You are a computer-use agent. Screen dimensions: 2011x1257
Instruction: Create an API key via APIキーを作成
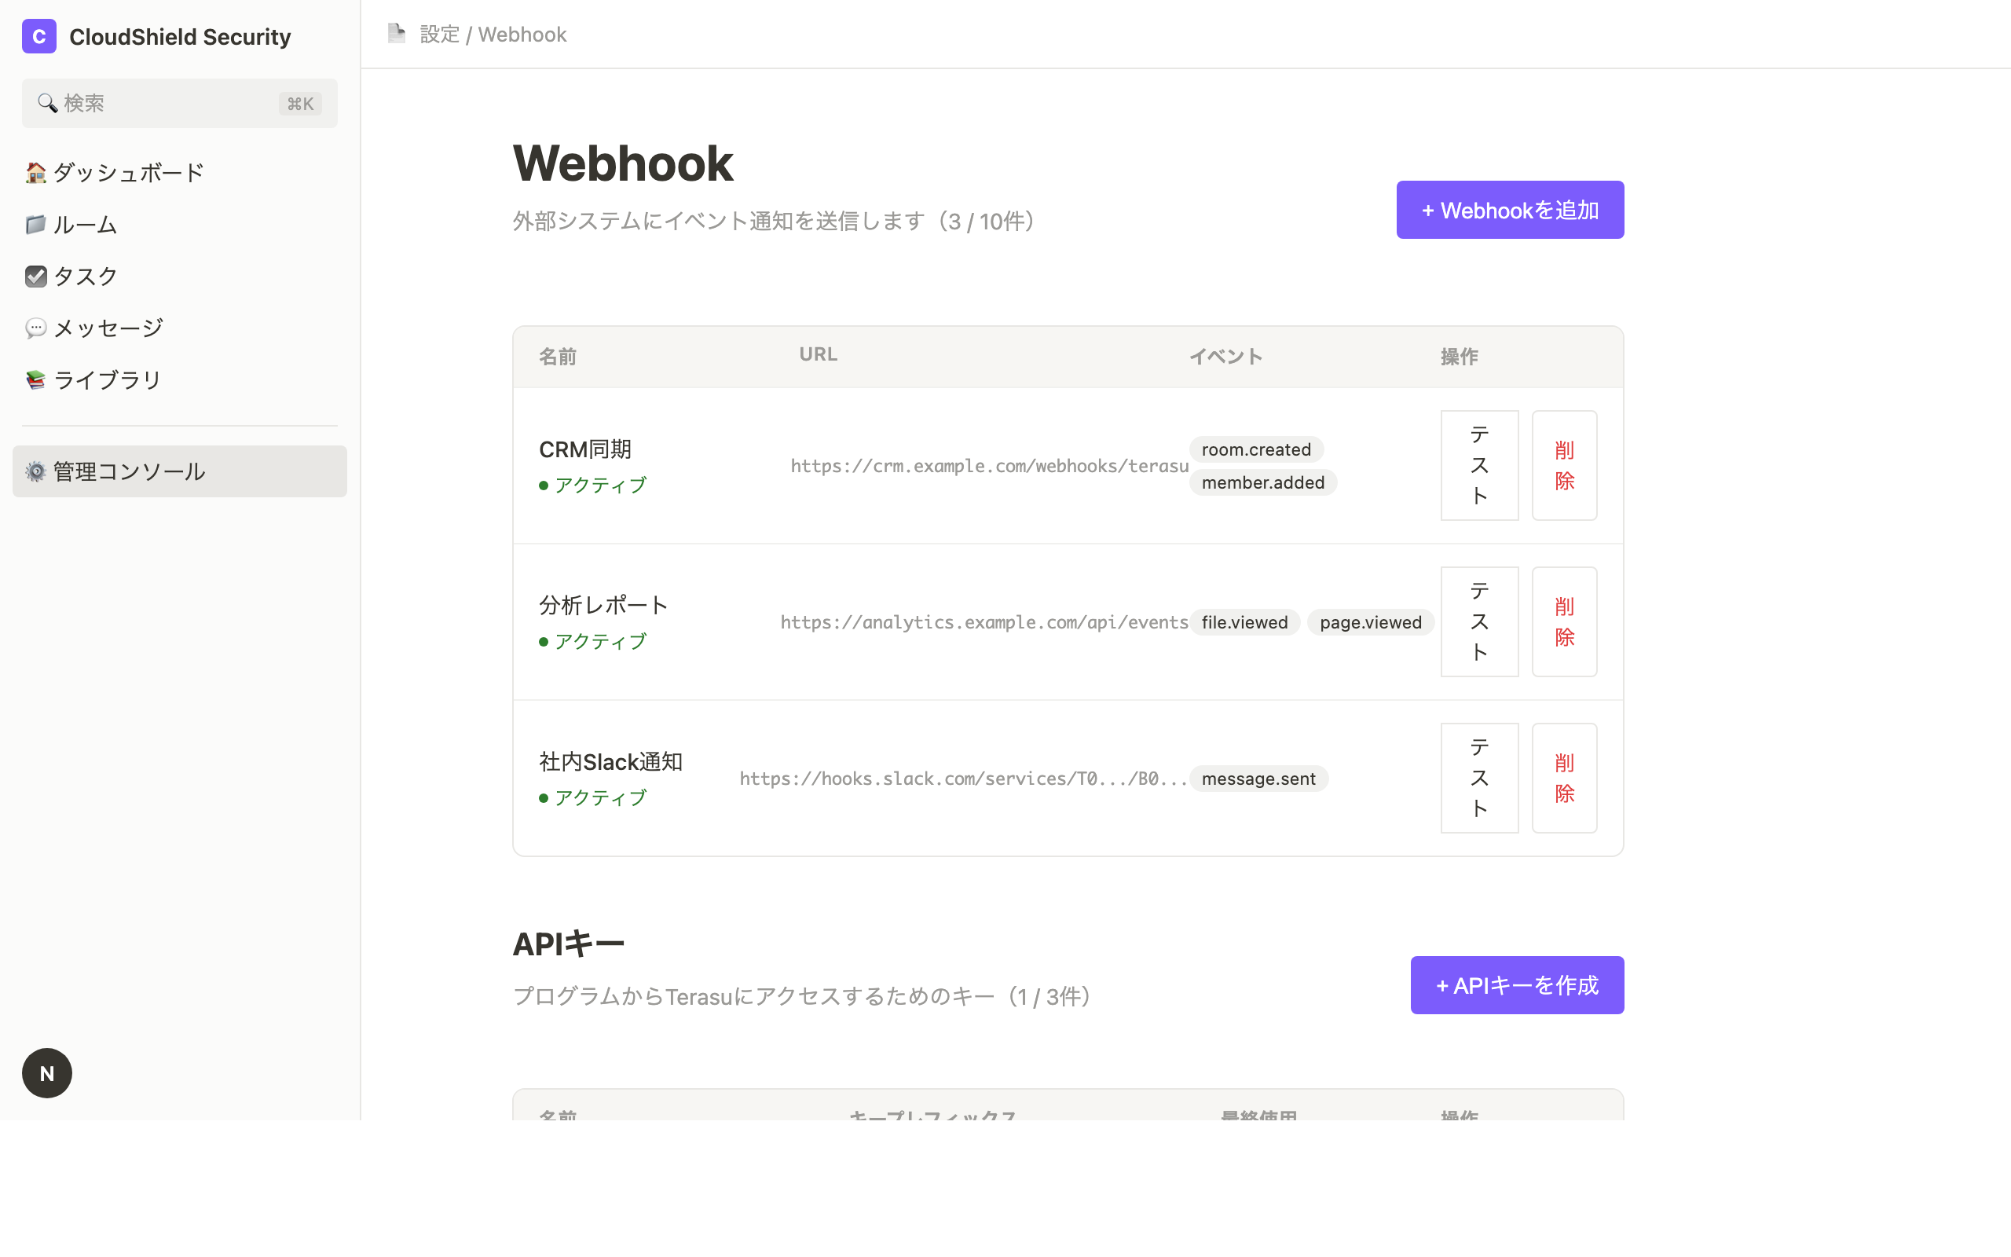click(x=1517, y=985)
